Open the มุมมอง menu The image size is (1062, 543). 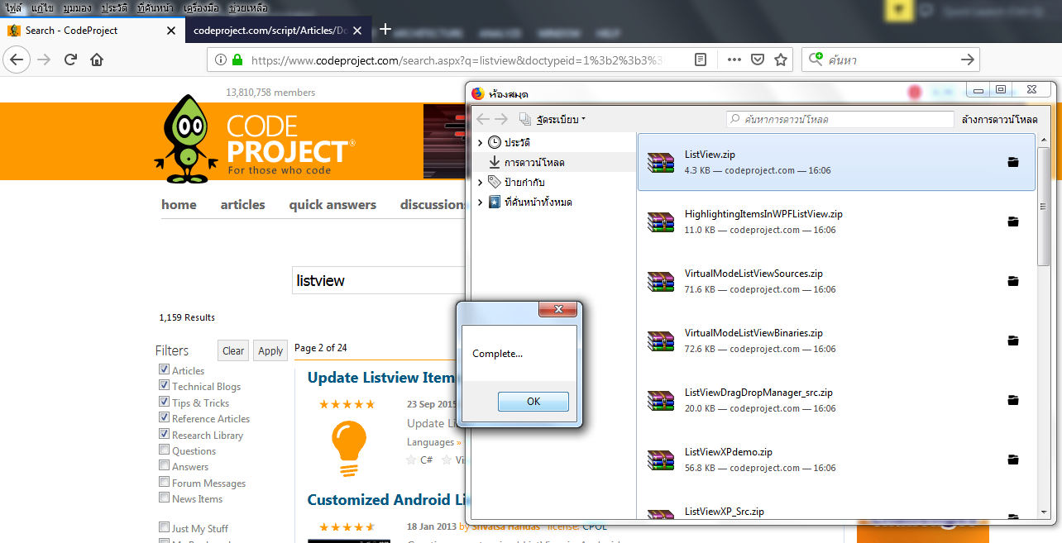point(78,7)
